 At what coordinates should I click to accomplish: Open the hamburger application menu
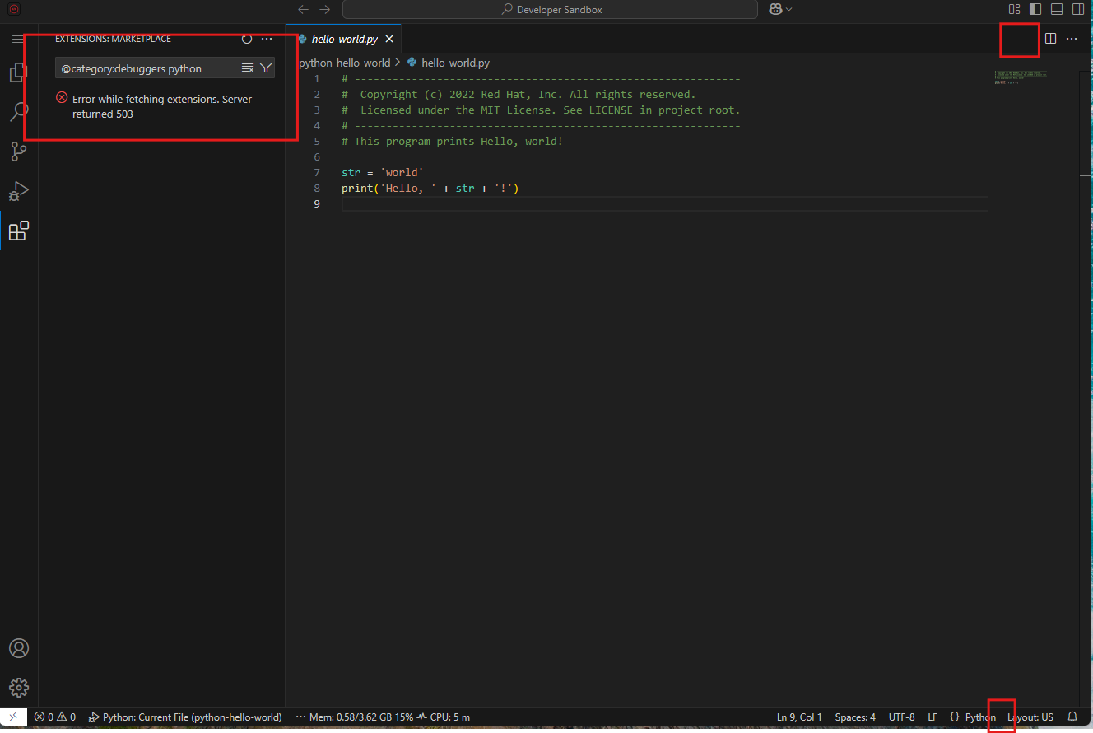point(17,39)
